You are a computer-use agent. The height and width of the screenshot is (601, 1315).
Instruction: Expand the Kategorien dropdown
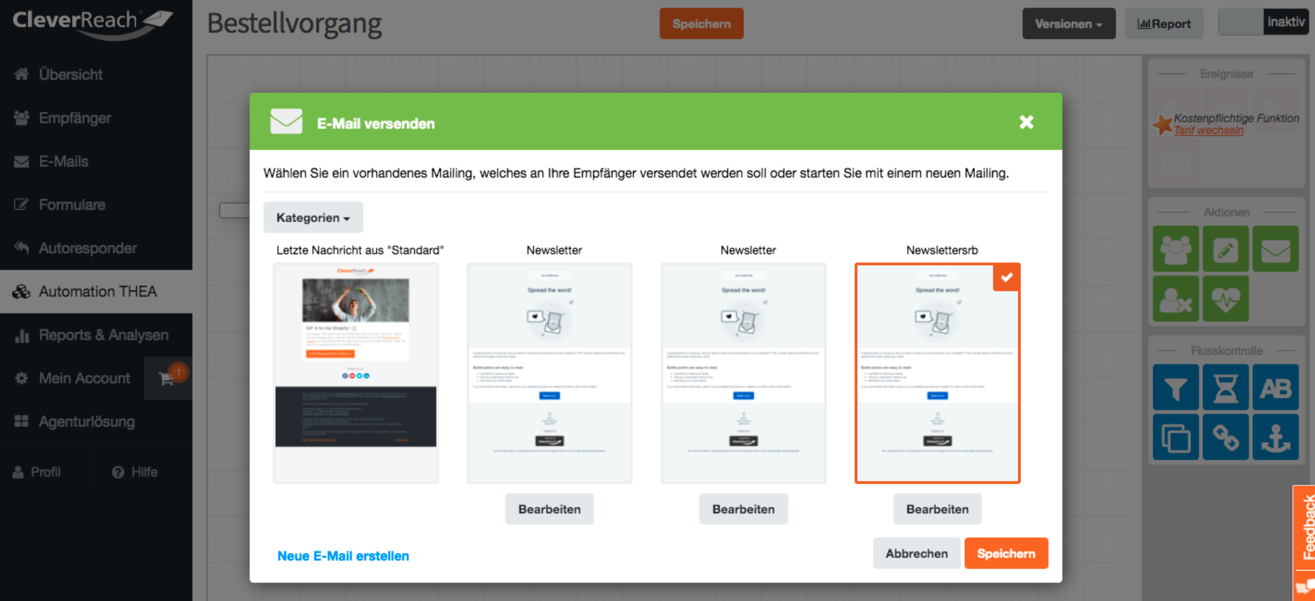click(313, 217)
